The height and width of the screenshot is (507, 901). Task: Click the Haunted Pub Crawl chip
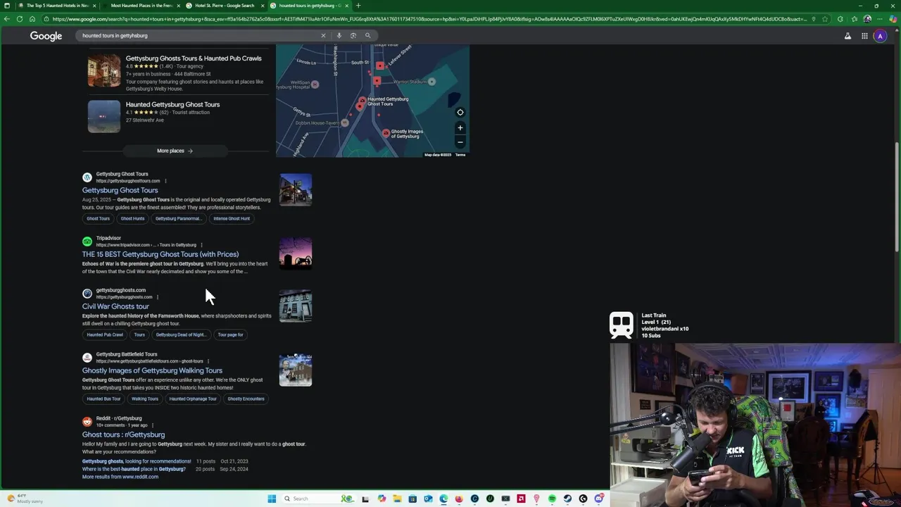tap(105, 334)
